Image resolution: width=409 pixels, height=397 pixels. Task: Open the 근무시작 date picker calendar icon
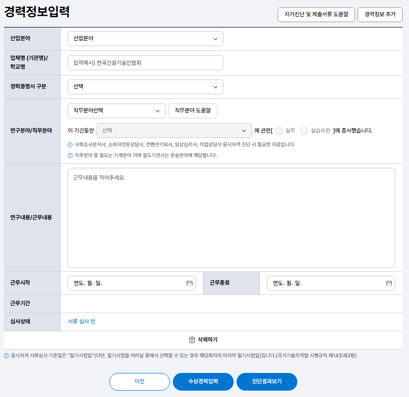190,283
